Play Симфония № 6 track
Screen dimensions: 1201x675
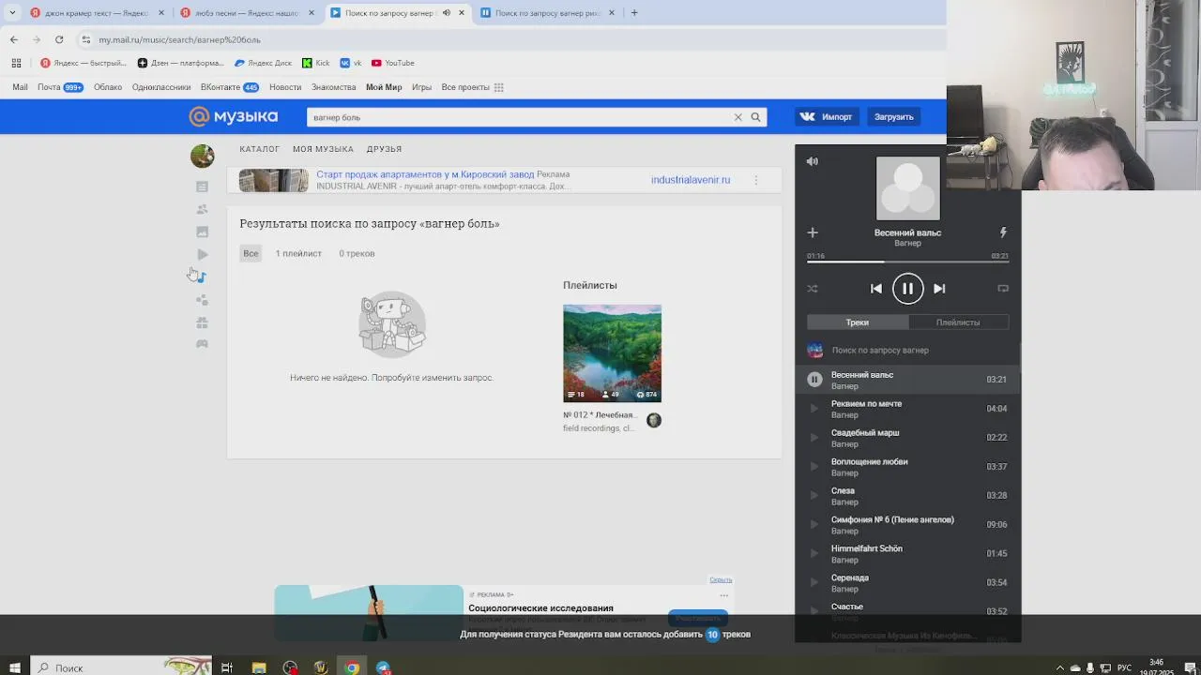(814, 525)
